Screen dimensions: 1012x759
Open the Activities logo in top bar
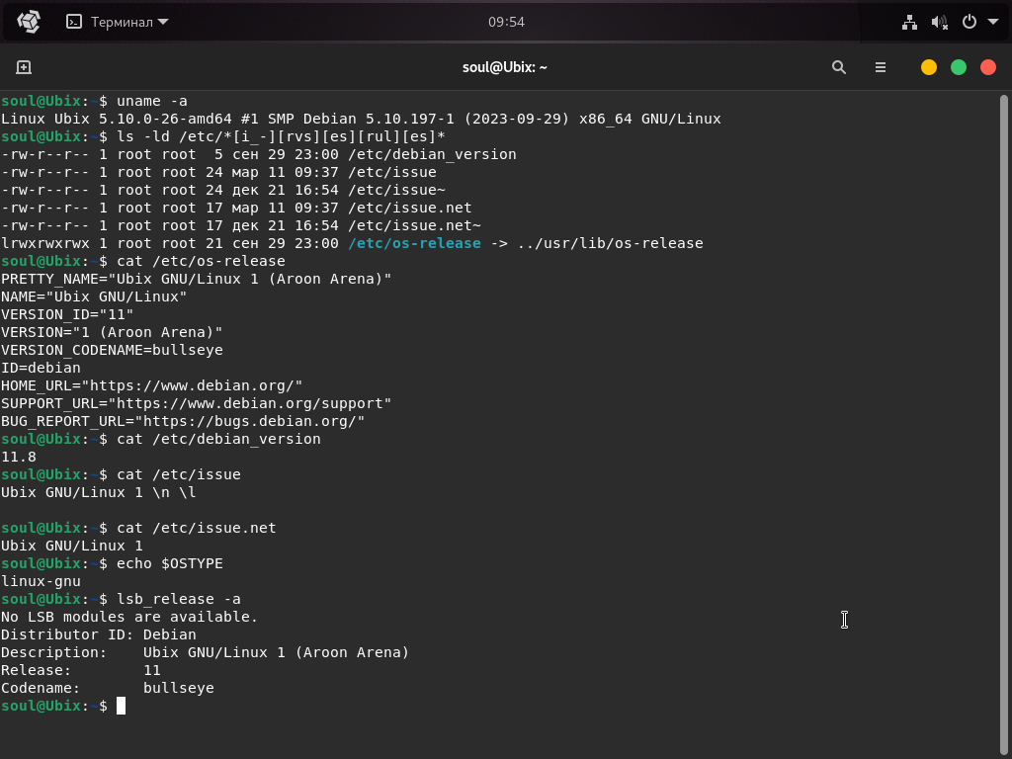coord(29,22)
